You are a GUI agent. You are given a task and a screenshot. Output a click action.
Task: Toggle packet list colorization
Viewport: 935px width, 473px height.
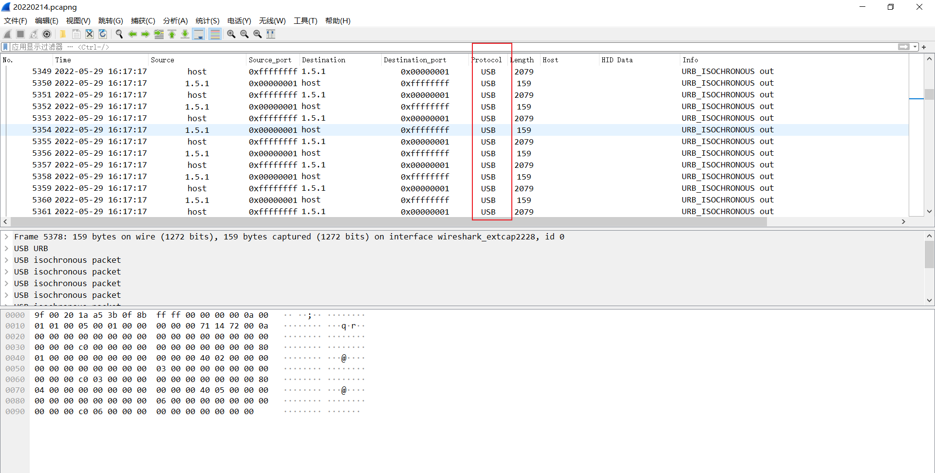point(215,34)
